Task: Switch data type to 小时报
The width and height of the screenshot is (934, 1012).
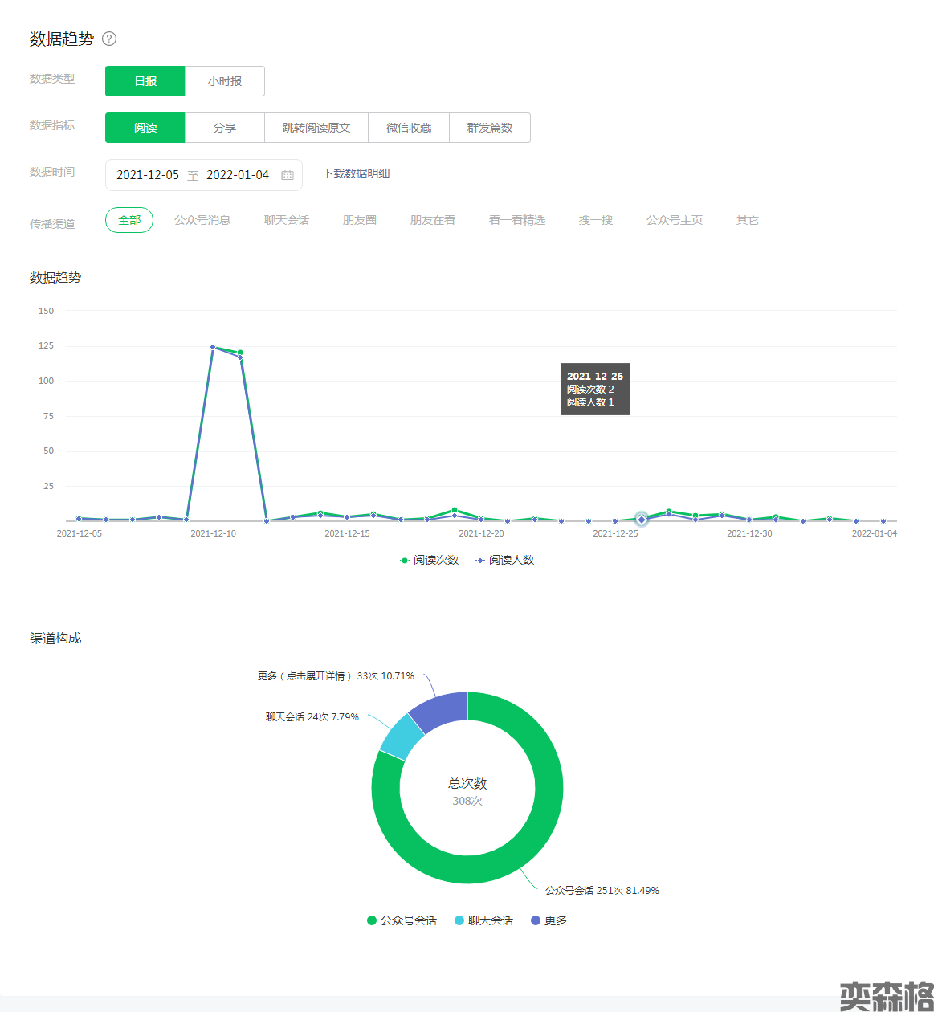Action: coord(225,81)
